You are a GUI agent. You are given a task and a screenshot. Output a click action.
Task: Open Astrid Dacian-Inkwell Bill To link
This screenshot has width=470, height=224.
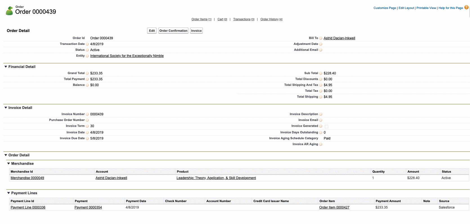[x=339, y=38]
